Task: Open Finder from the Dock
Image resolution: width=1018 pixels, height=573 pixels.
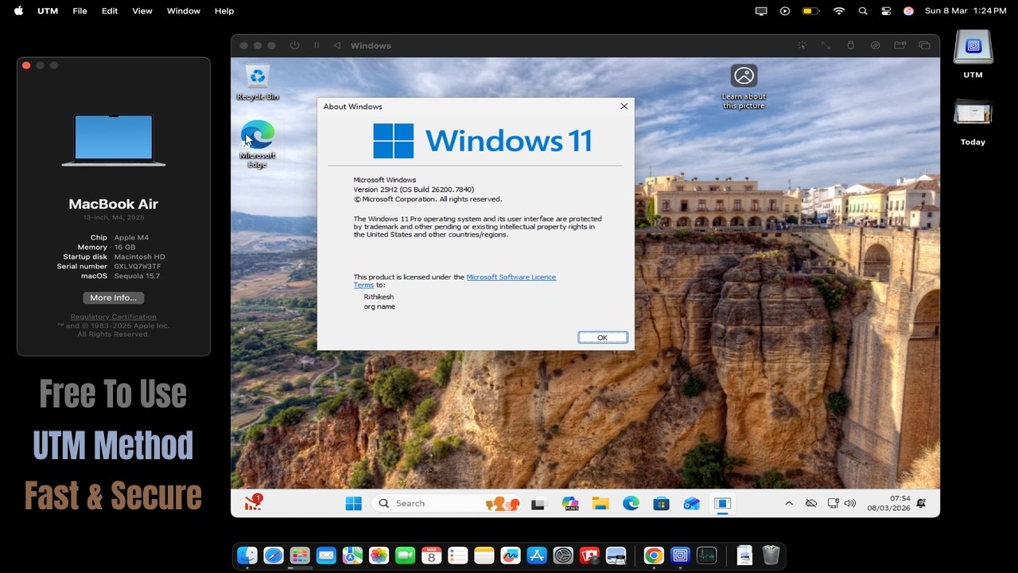Action: click(247, 555)
